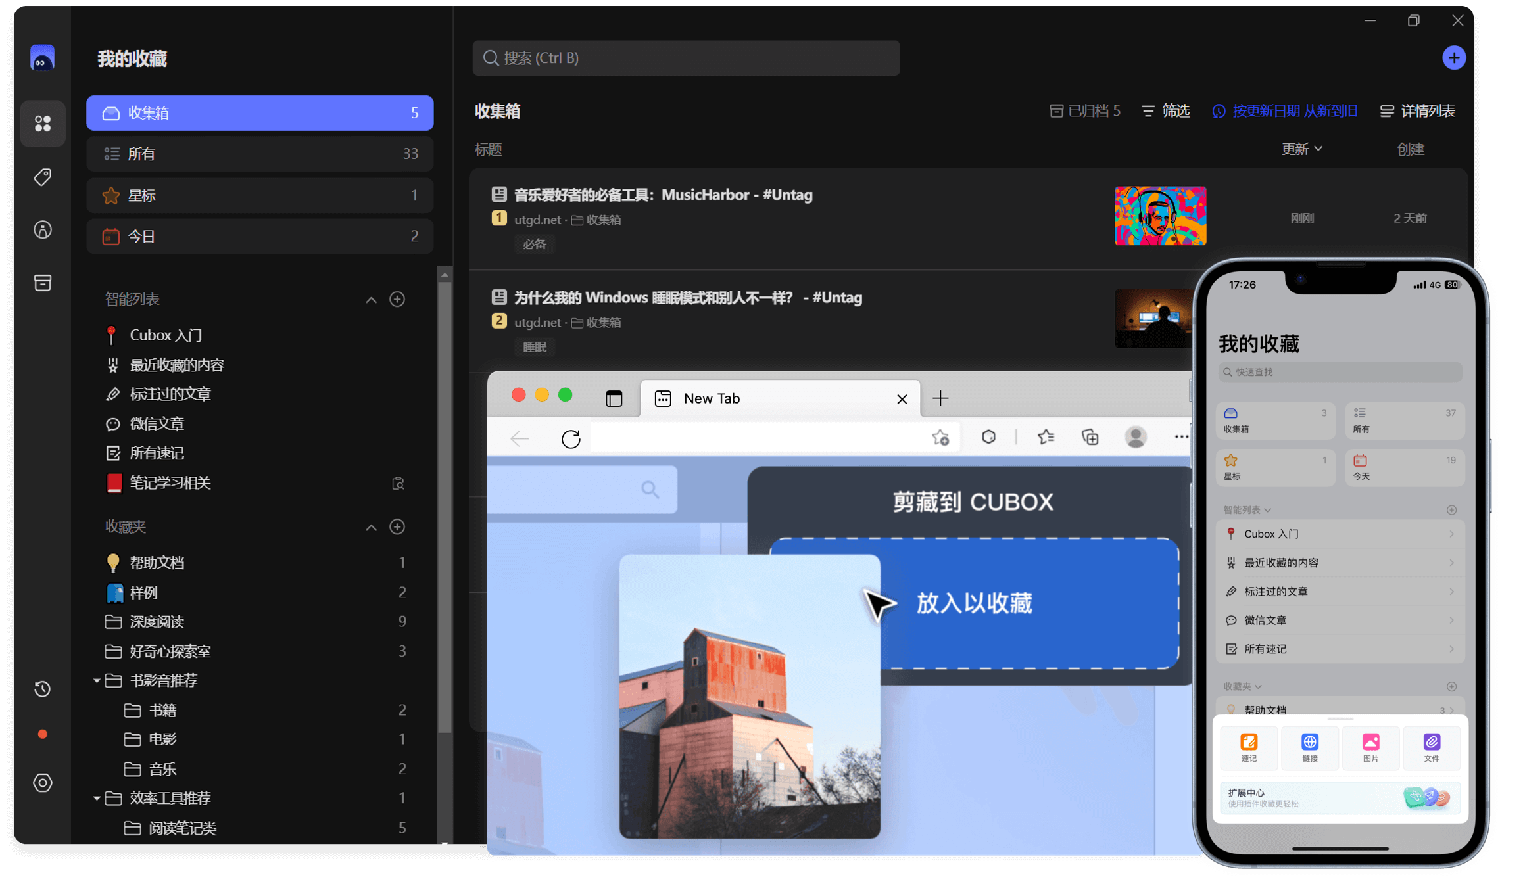Click the MusicHarbor article thumbnail
Image resolution: width=1523 pixels, height=888 pixels.
point(1159,216)
